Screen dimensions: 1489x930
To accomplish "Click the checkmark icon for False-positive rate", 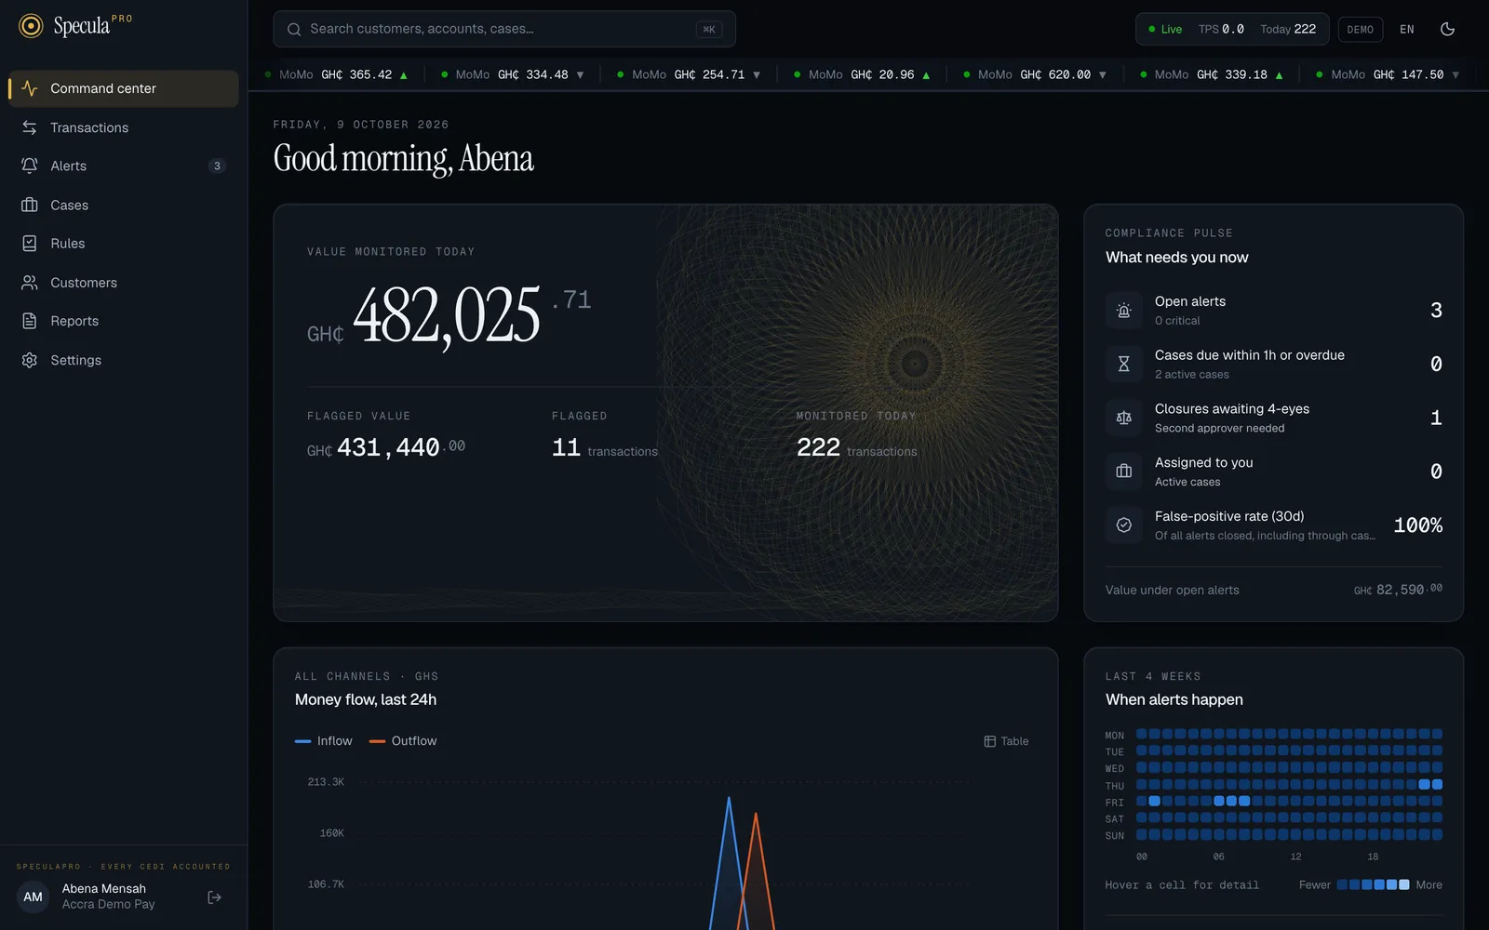I will pyautogui.click(x=1124, y=525).
